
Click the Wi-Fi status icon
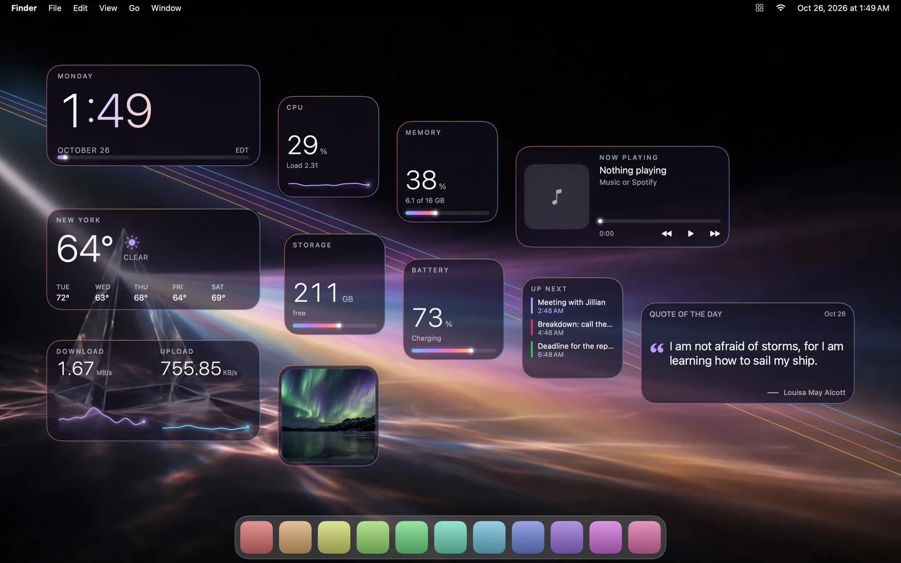coord(780,8)
